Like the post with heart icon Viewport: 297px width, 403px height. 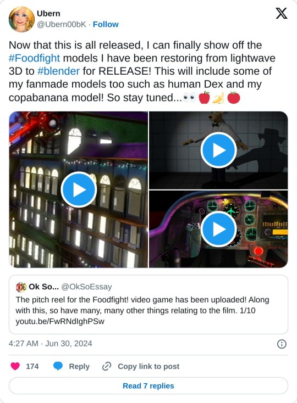(15, 366)
